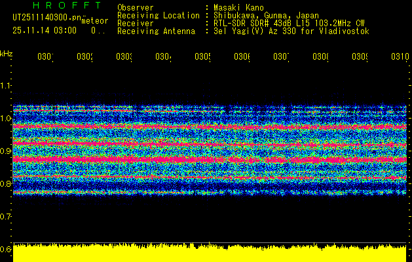Click the HROFFT title text
This screenshot has height=262, width=412.
(x=67, y=5)
